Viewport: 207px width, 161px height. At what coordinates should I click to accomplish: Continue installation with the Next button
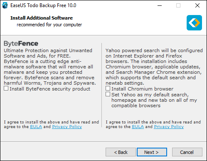[x=152, y=152]
